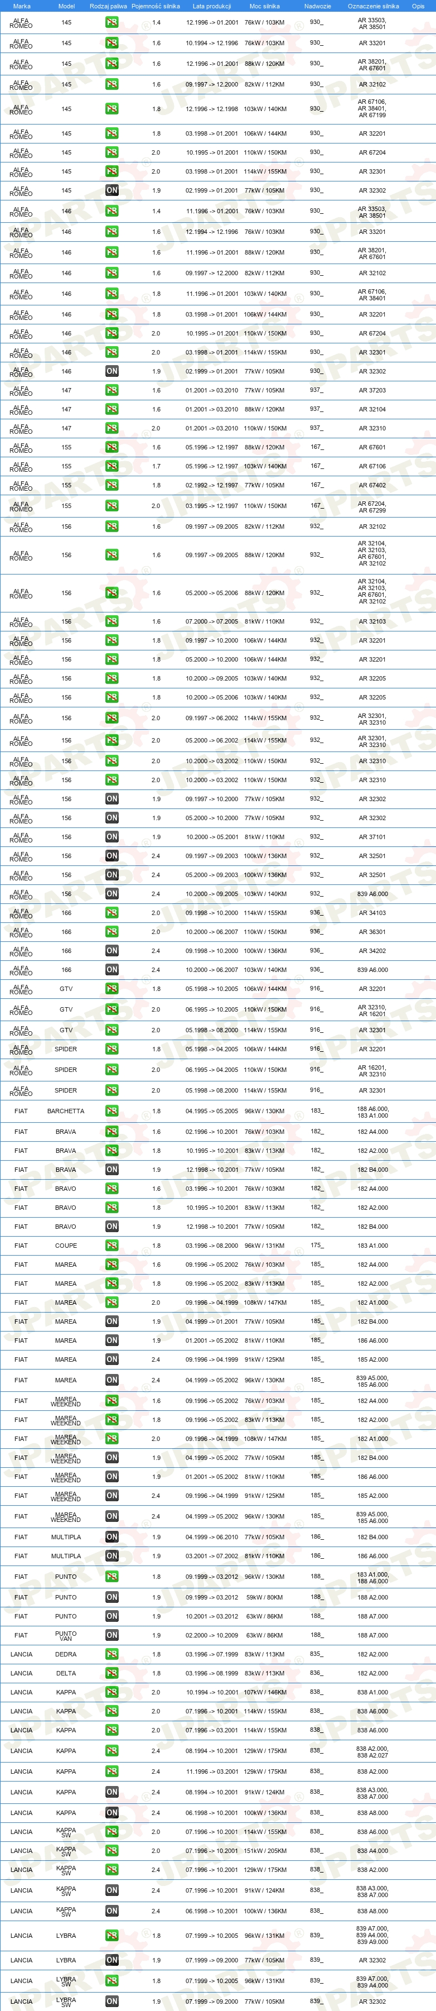Click the PB icon in the LANCIA DEDRA row

[112, 1654]
